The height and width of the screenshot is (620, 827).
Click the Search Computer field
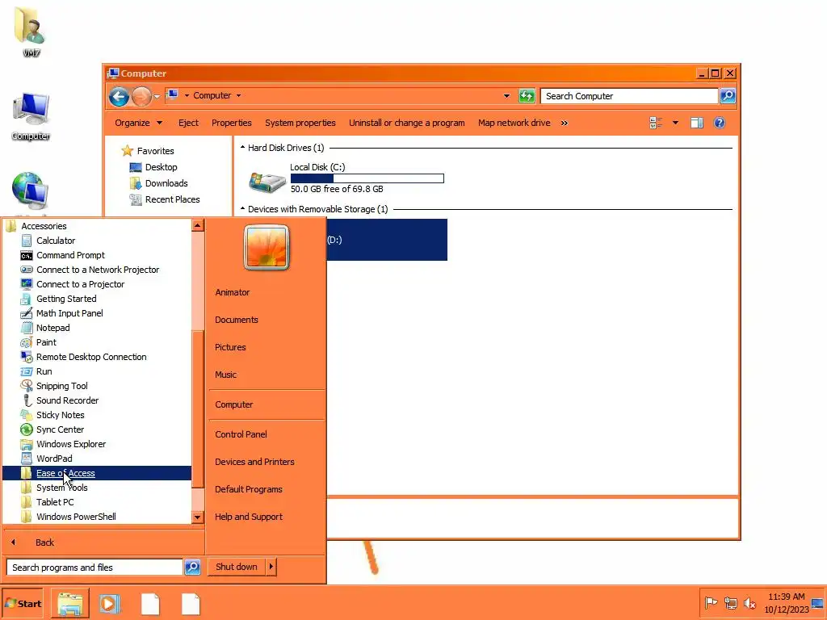pyautogui.click(x=629, y=96)
